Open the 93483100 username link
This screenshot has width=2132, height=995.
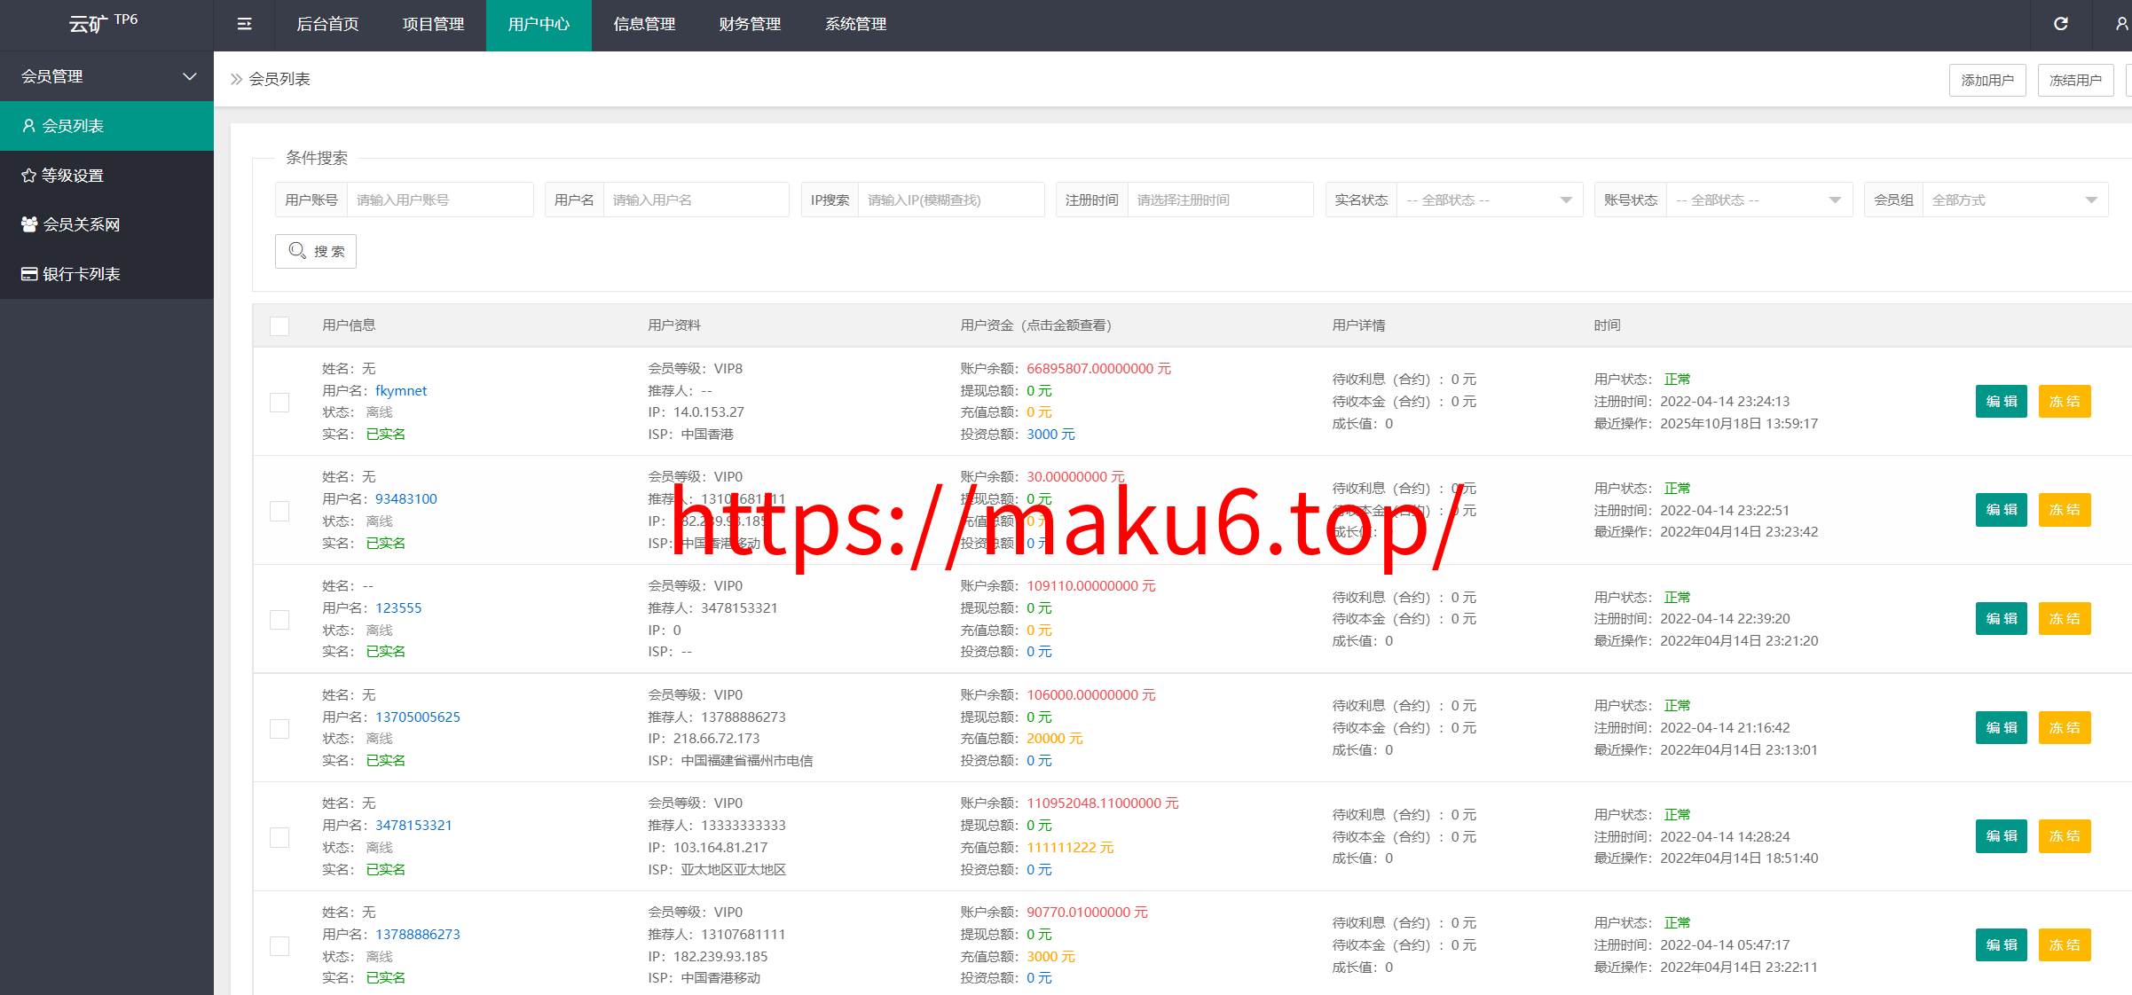(x=406, y=498)
